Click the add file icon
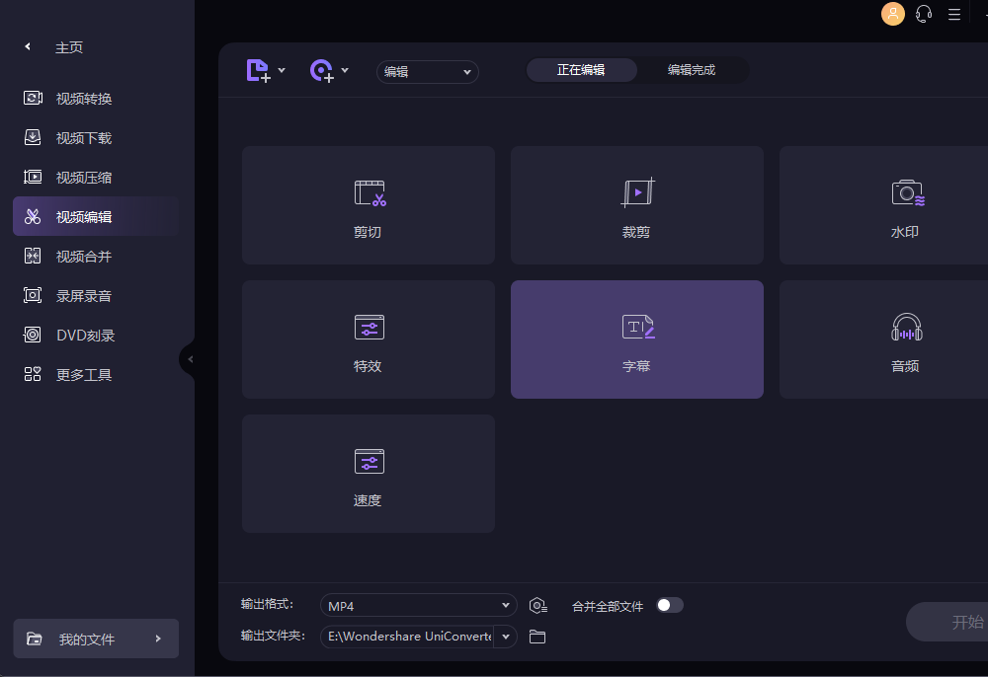 (258, 70)
